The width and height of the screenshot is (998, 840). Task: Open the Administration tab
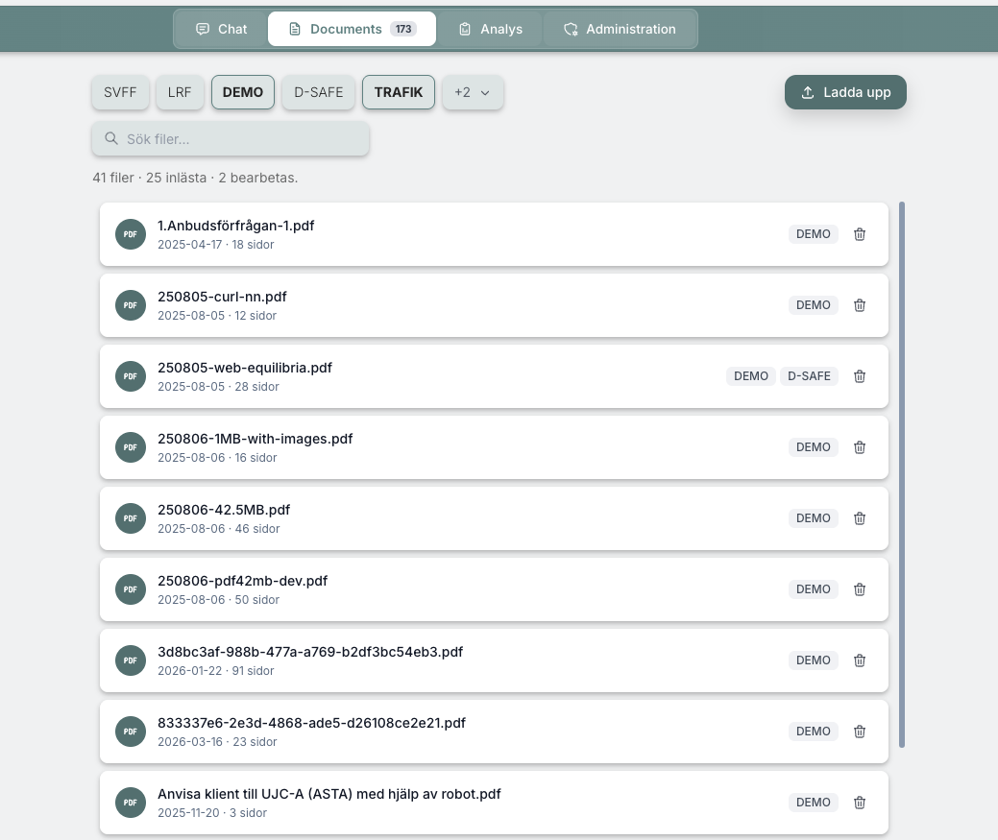(620, 29)
